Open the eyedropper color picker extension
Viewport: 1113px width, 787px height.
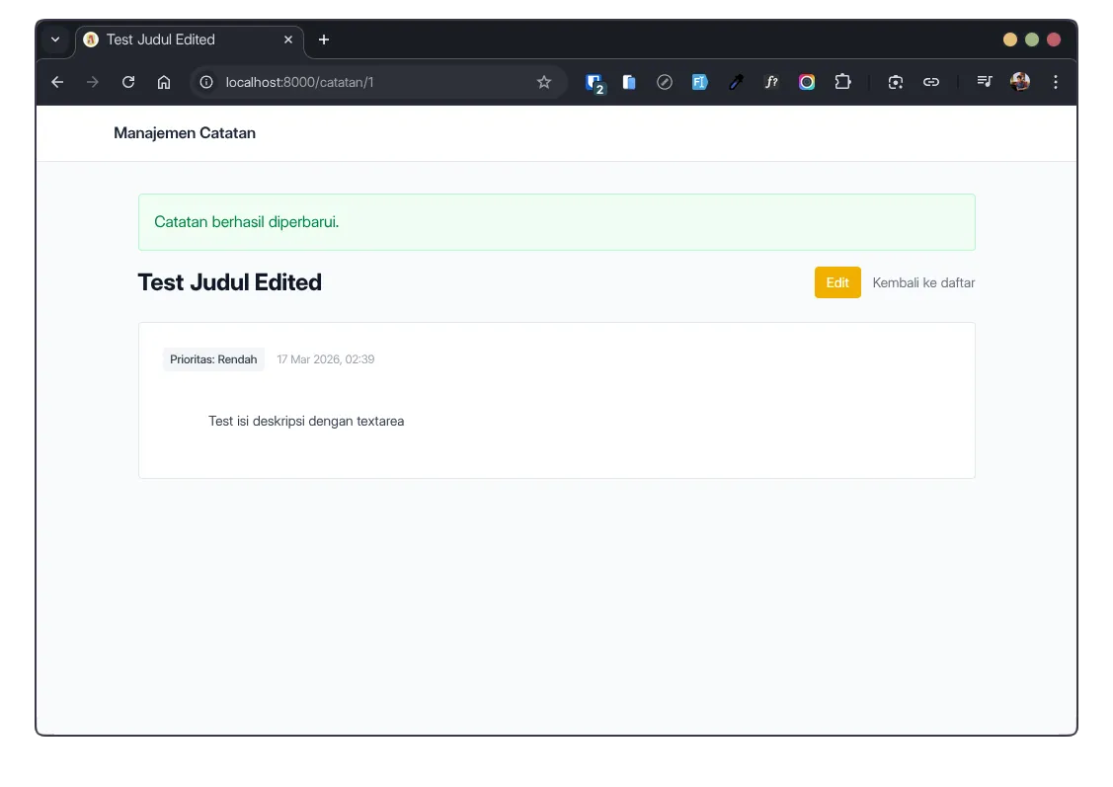(736, 83)
